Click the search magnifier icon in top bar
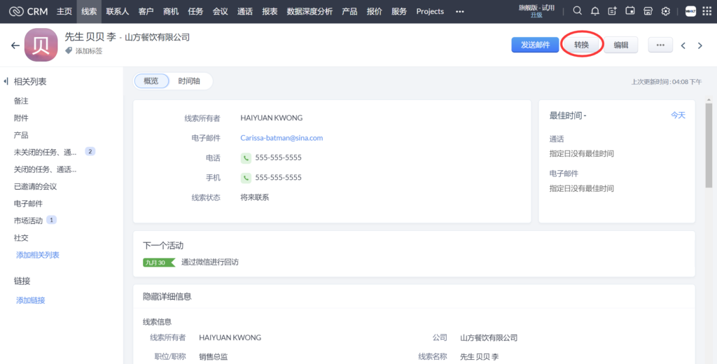 tap(578, 11)
